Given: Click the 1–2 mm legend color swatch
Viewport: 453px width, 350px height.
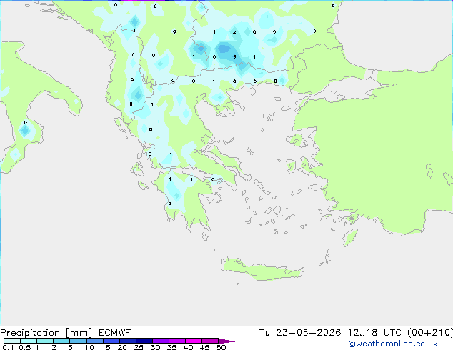Looking at the screenshot, I should (x=45, y=341).
